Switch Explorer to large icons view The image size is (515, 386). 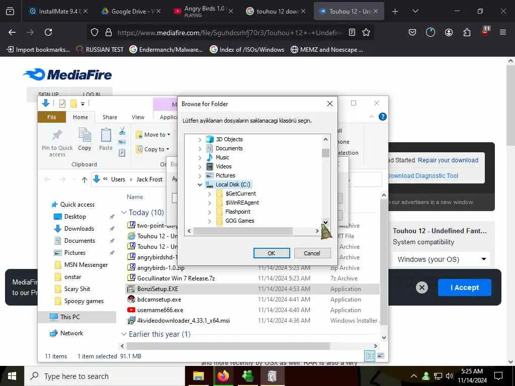tap(381, 356)
